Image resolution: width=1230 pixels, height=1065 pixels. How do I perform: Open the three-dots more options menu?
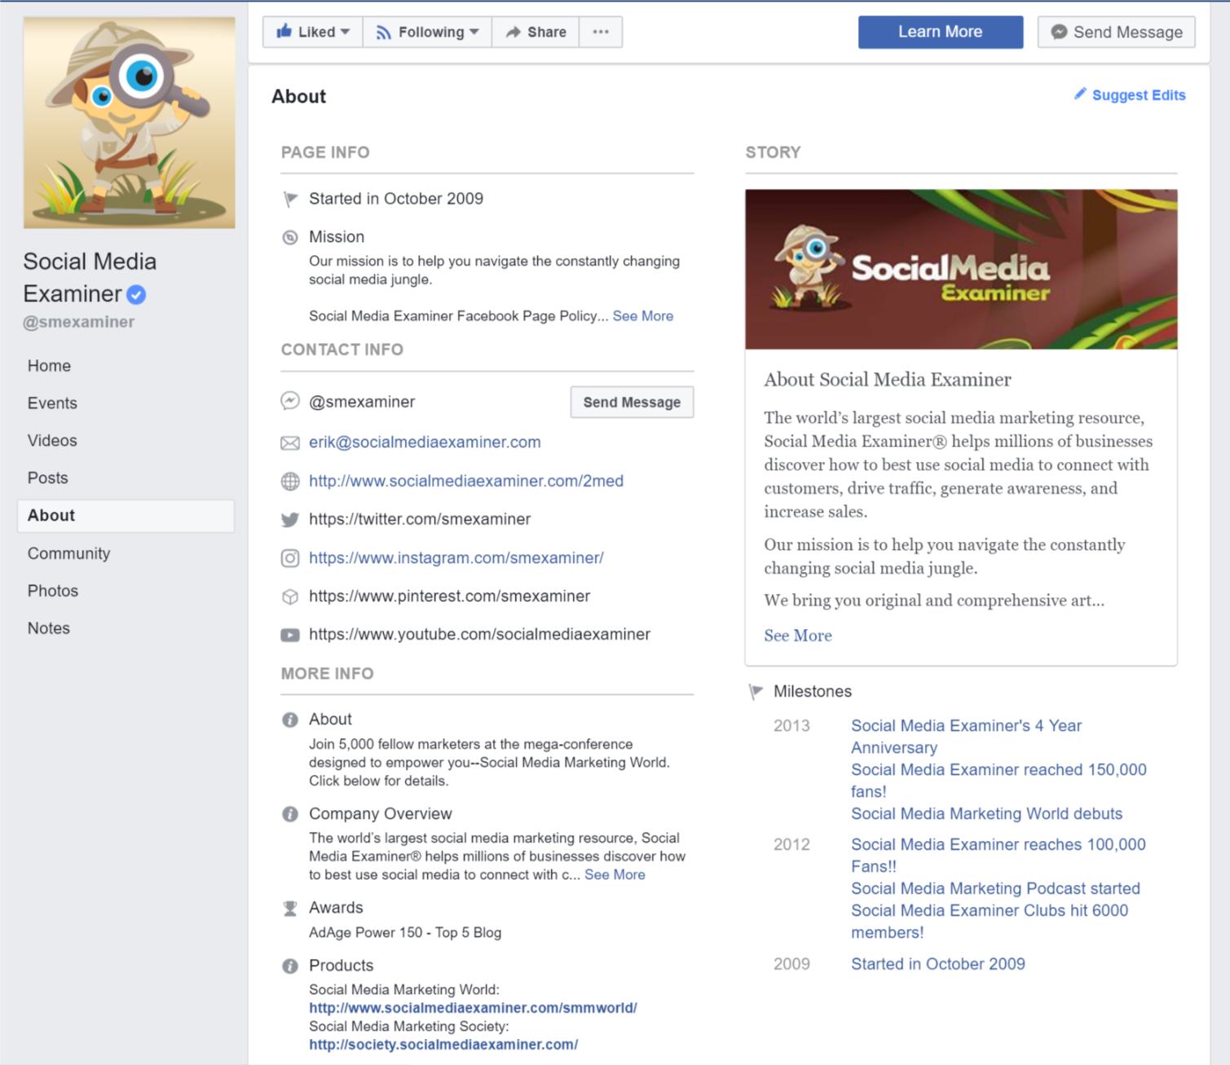click(601, 32)
